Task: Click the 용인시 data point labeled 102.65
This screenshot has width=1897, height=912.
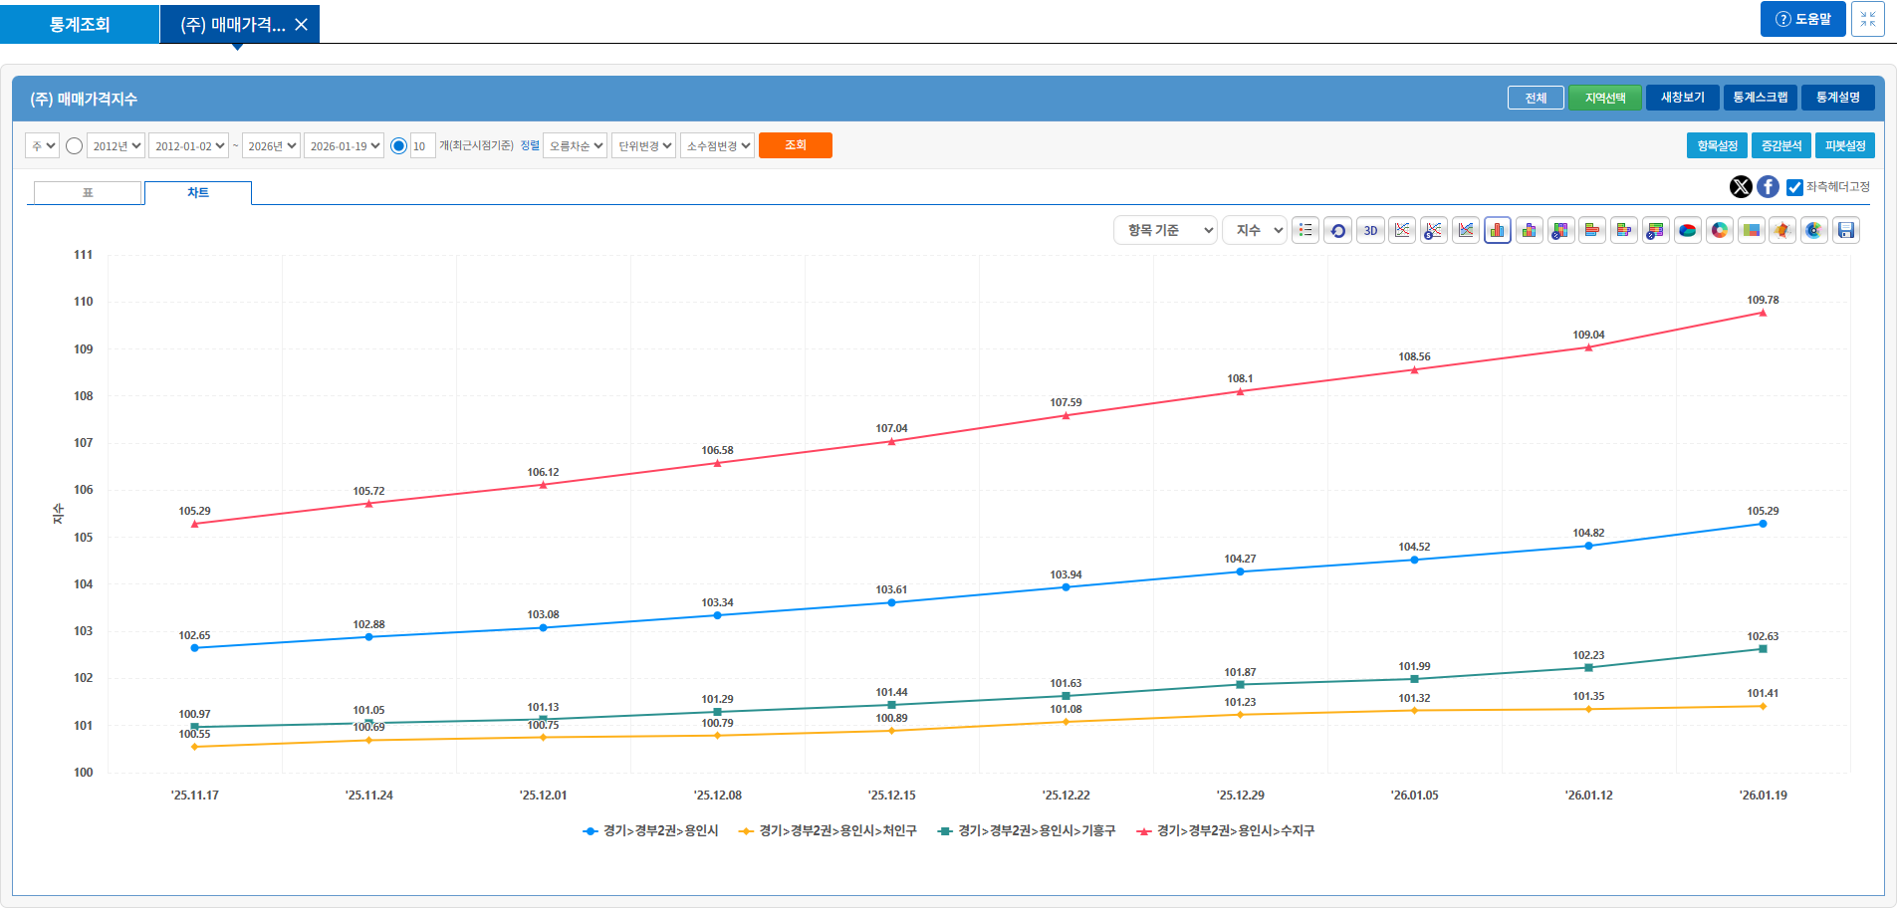Action: pyautogui.click(x=194, y=648)
